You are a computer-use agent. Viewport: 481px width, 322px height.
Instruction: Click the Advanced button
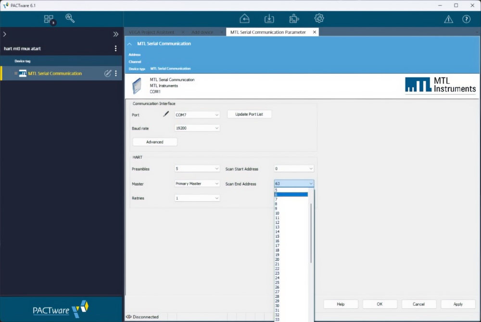(154, 142)
